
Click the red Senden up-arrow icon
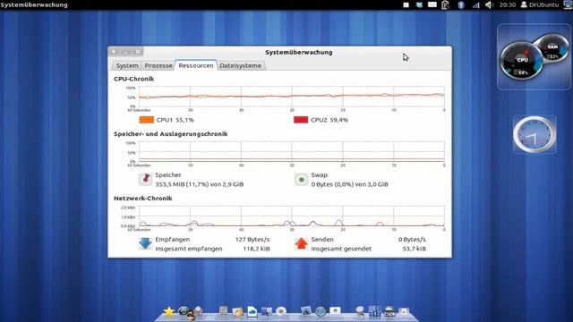tap(301, 243)
